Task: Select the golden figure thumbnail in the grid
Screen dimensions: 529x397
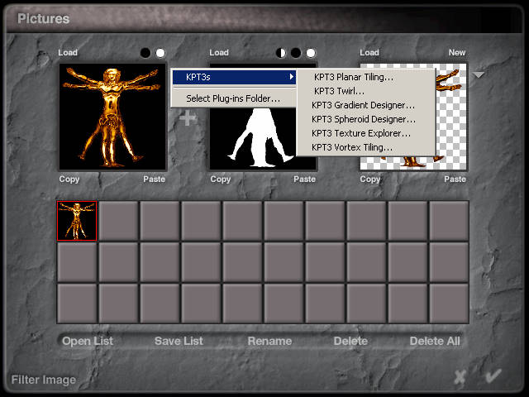Action: coord(77,222)
